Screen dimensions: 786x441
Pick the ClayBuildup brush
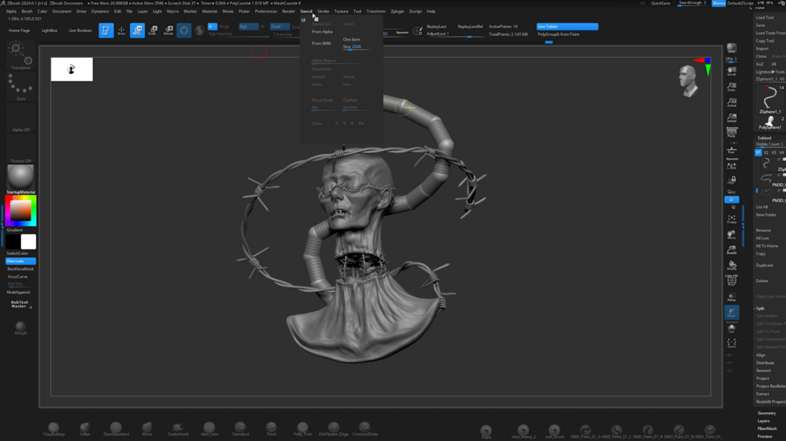click(54, 428)
